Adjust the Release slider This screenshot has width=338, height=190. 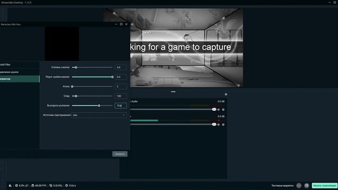click(x=92, y=96)
